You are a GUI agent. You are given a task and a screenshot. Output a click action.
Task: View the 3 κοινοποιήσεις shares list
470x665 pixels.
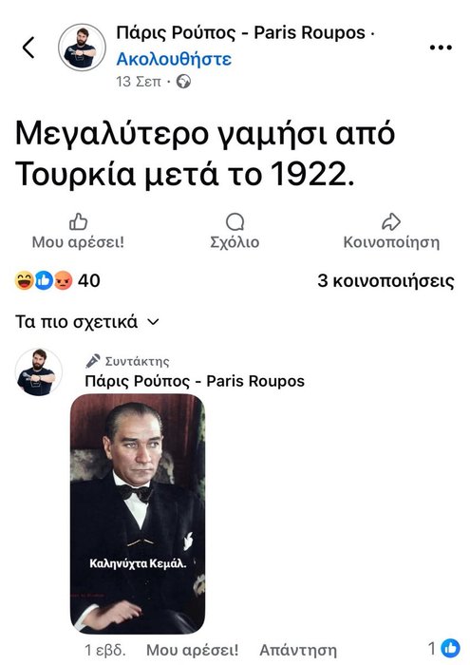(385, 281)
